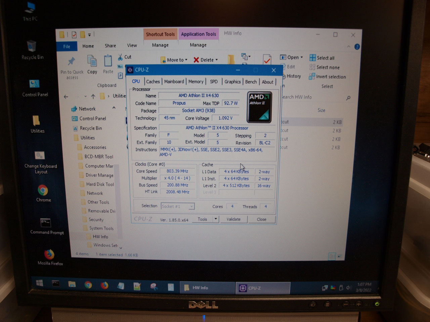Screen dimensions: 430x322
Task: Open the Bench tab in CPU-Z
Action: pyautogui.click(x=251, y=82)
